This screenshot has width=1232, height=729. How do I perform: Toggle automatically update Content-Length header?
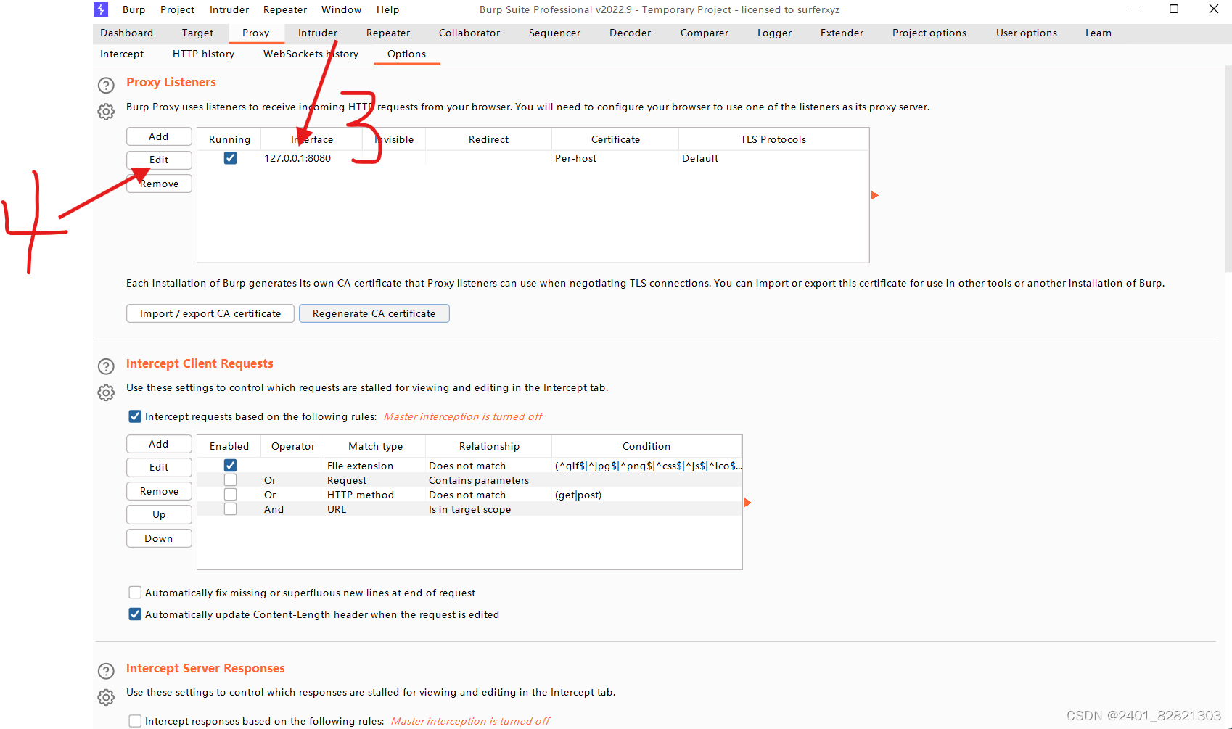(135, 614)
